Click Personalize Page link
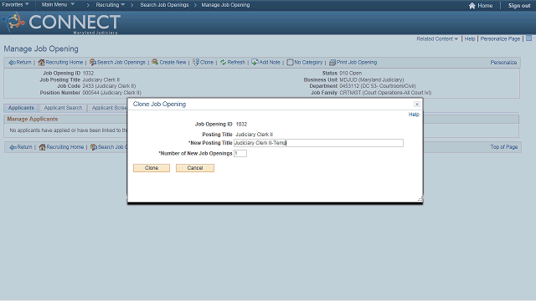Image resolution: width=536 pixels, height=301 pixels. [500, 39]
